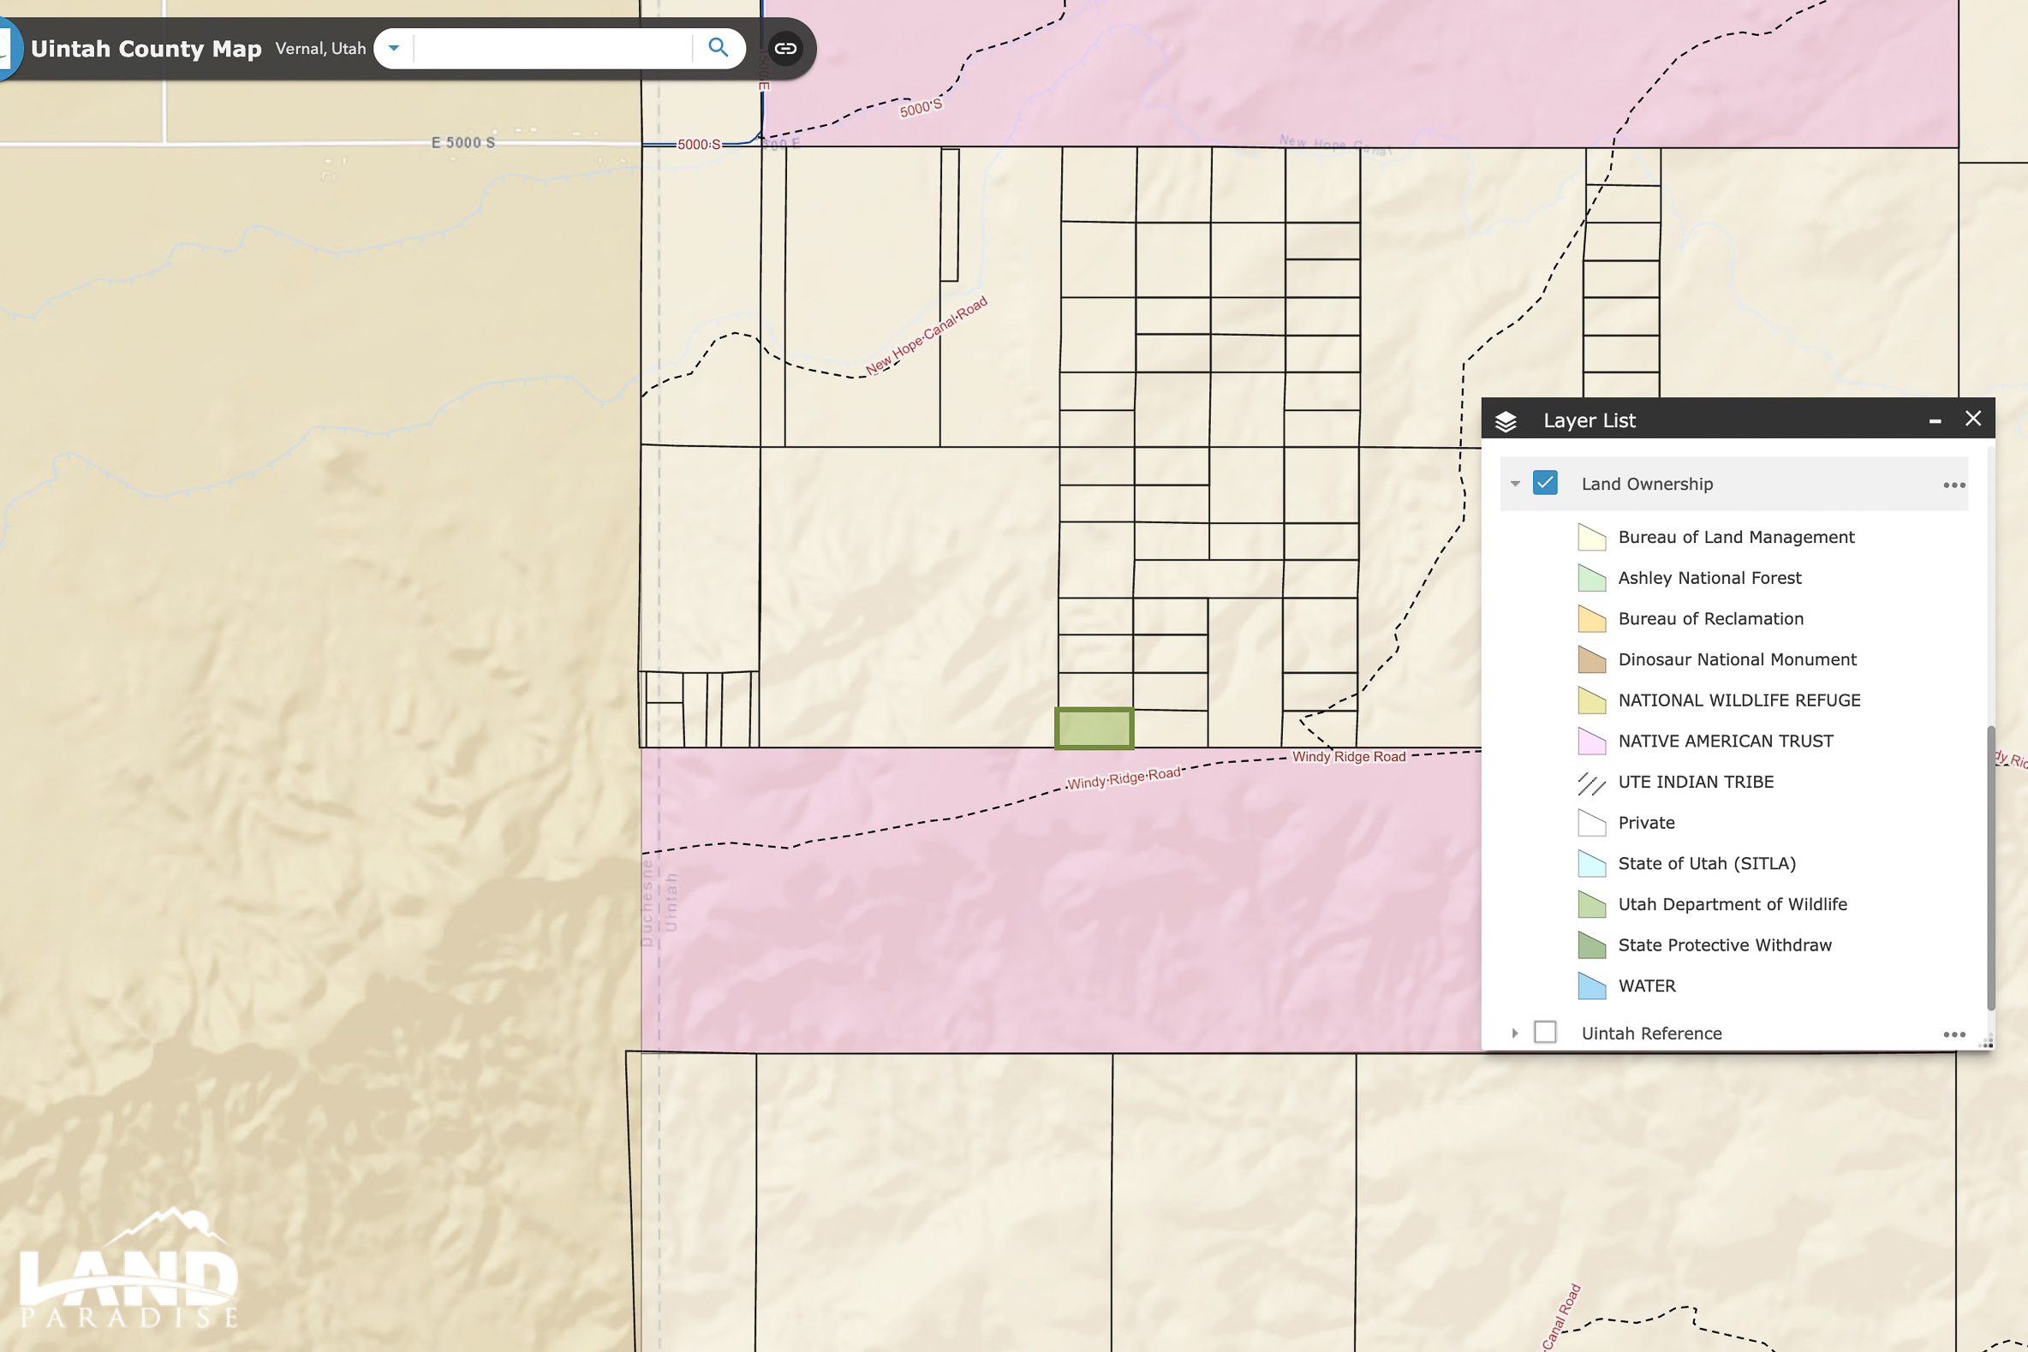The image size is (2028, 1352).
Task: Click the Uintah County Map title
Action: 146,48
